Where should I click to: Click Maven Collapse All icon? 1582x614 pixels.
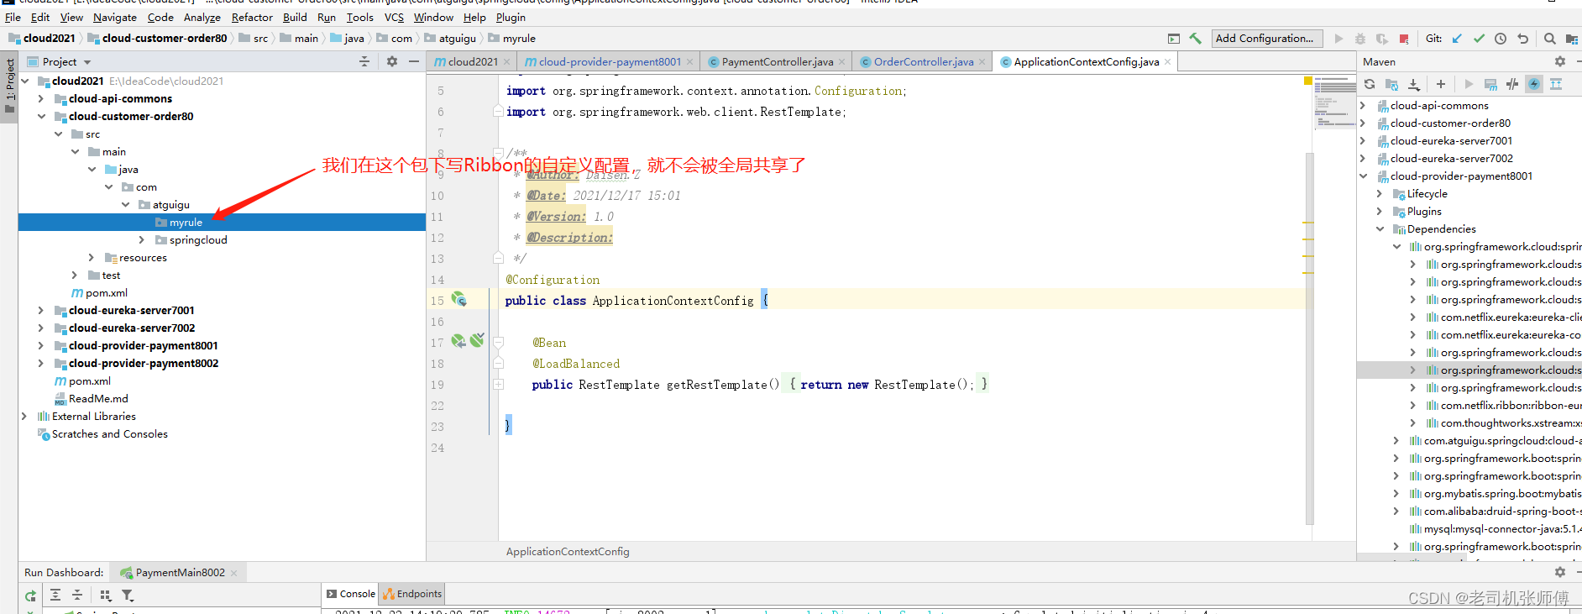click(x=1556, y=84)
